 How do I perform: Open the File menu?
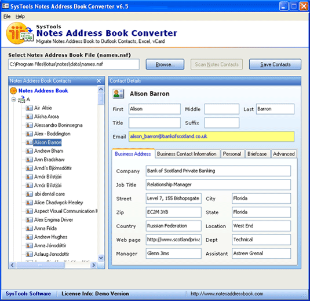[7, 16]
